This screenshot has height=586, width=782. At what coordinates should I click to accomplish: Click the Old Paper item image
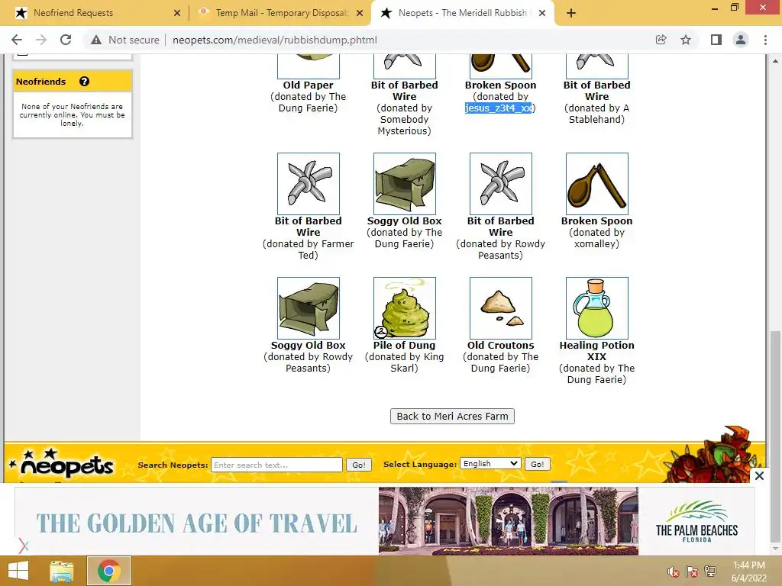309,66
